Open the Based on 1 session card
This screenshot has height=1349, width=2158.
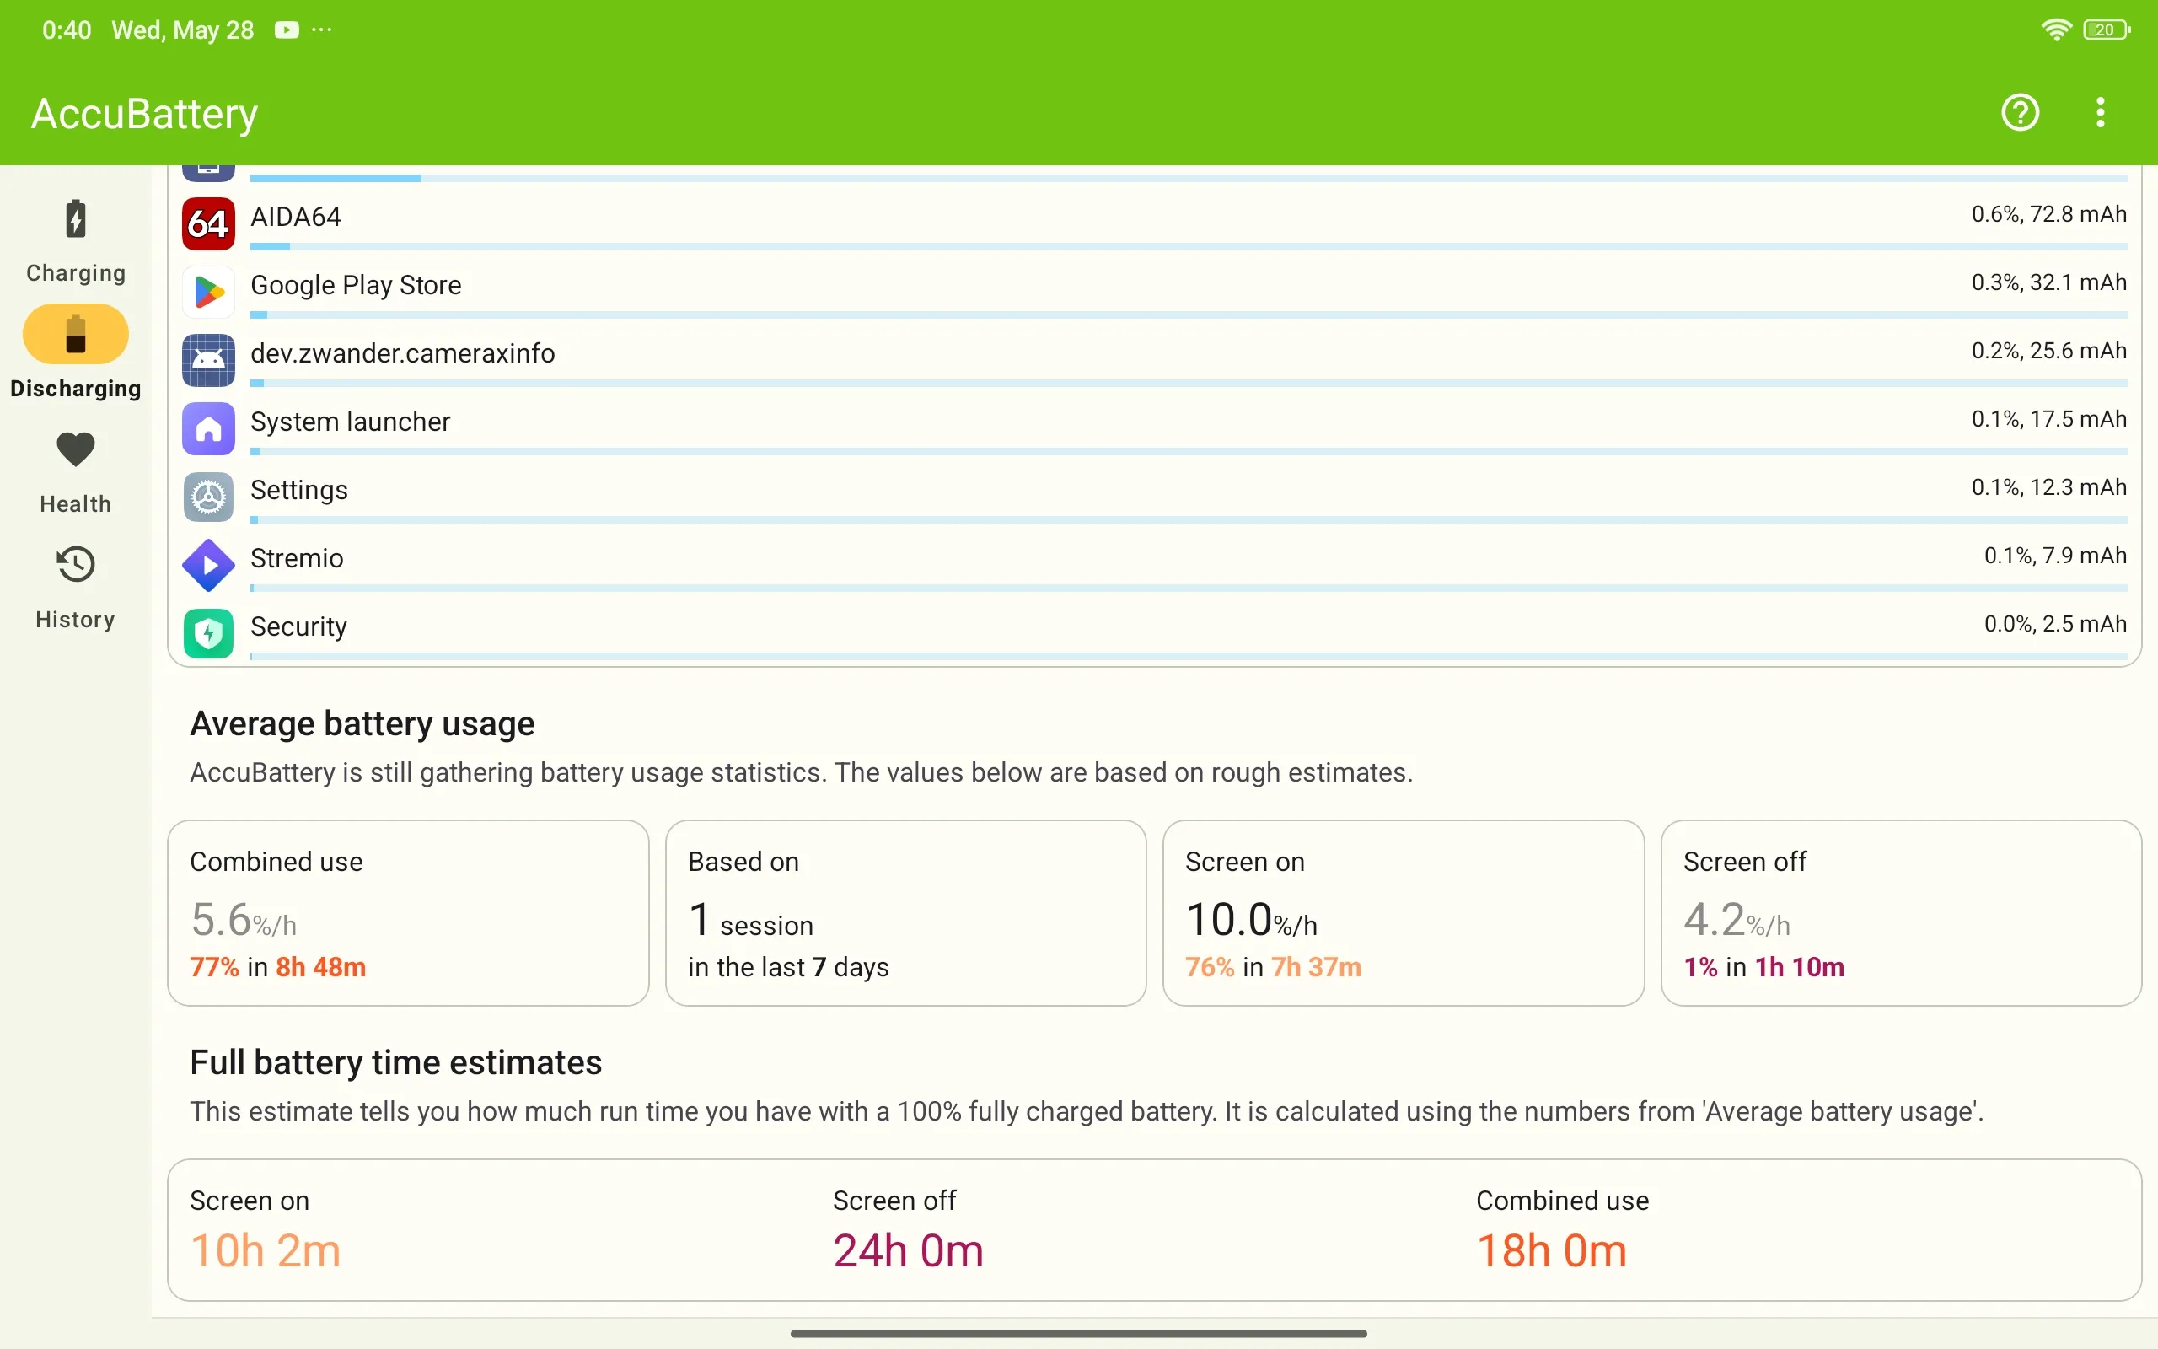coord(905,913)
